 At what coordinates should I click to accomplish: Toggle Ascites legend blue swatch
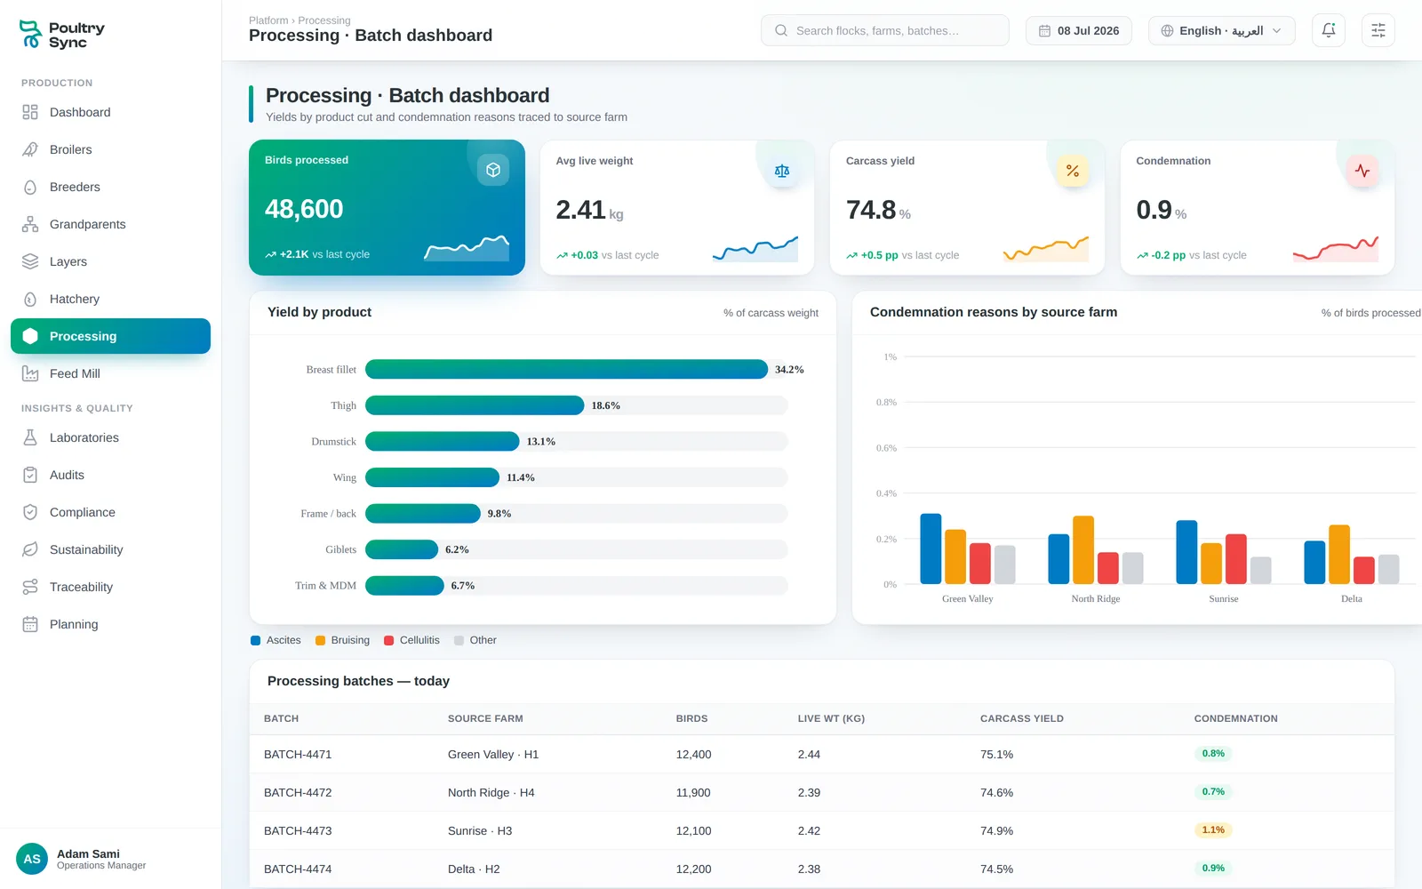(256, 640)
